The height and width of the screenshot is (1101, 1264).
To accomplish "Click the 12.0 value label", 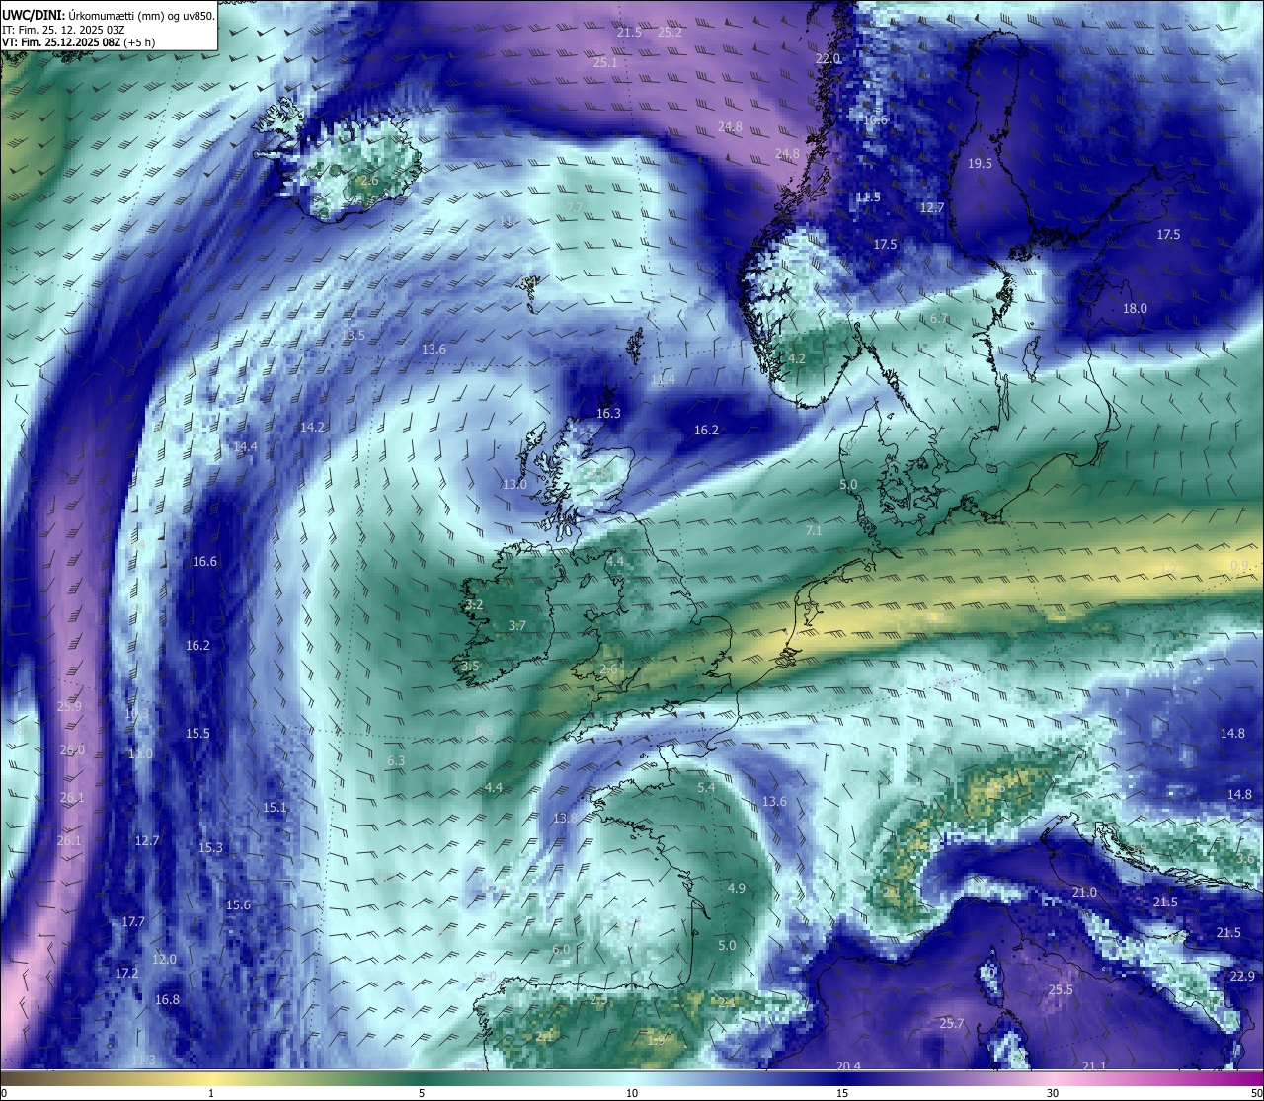I will 165,960.
